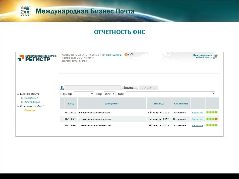
Task: Click Бухгалтерская отчетность in first row
Action: (x=95, y=112)
